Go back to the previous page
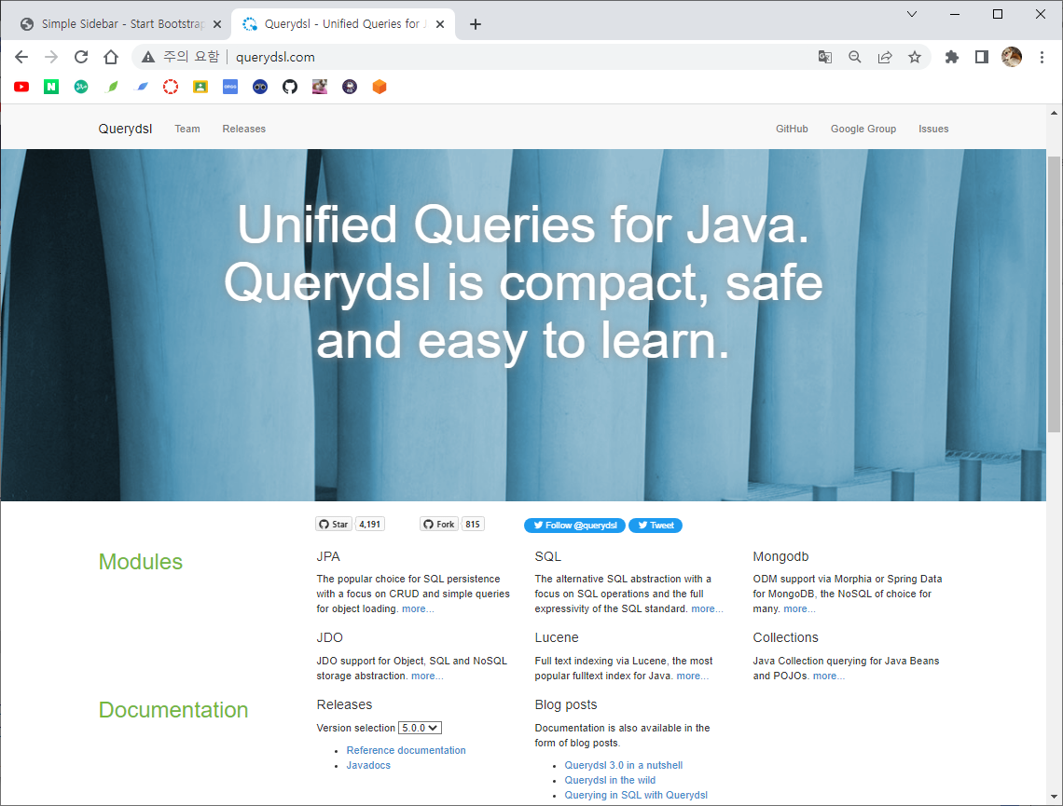Screen dimensions: 1063x806 point(21,57)
